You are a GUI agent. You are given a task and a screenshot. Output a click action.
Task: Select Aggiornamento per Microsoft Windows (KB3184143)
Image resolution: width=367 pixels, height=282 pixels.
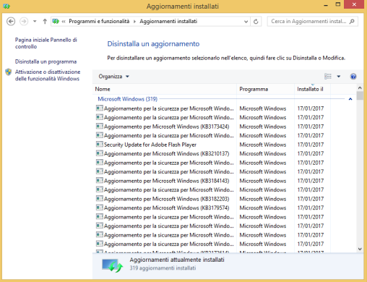point(166,181)
